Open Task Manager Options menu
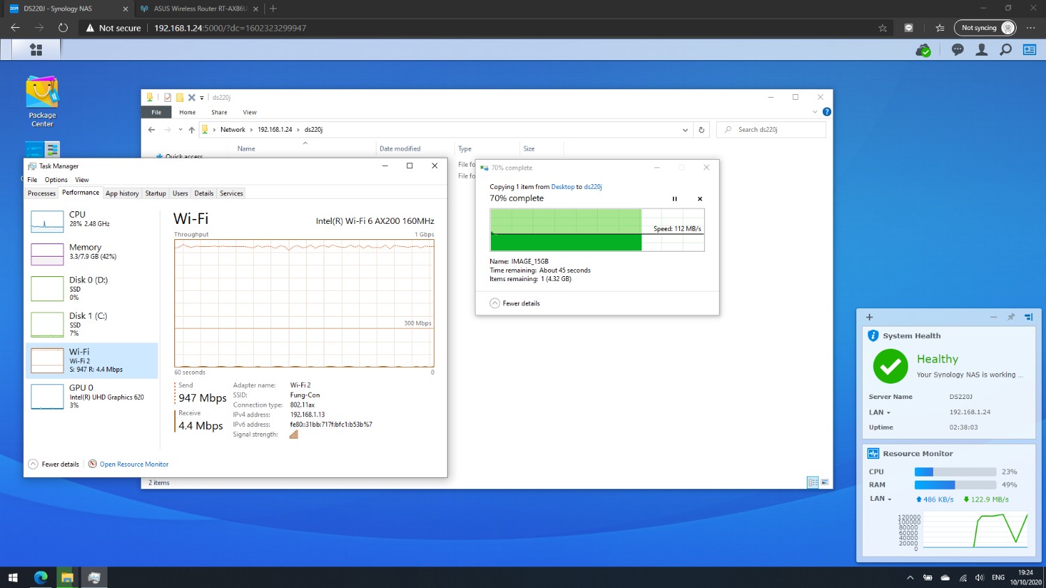This screenshot has width=1046, height=588. (x=56, y=180)
